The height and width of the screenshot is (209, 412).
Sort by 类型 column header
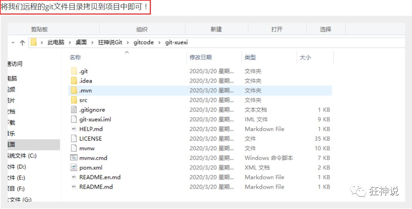[x=250, y=57]
